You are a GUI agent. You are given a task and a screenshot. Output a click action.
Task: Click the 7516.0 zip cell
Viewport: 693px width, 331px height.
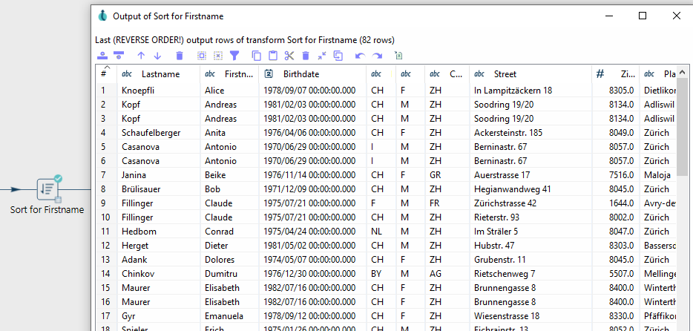point(615,175)
